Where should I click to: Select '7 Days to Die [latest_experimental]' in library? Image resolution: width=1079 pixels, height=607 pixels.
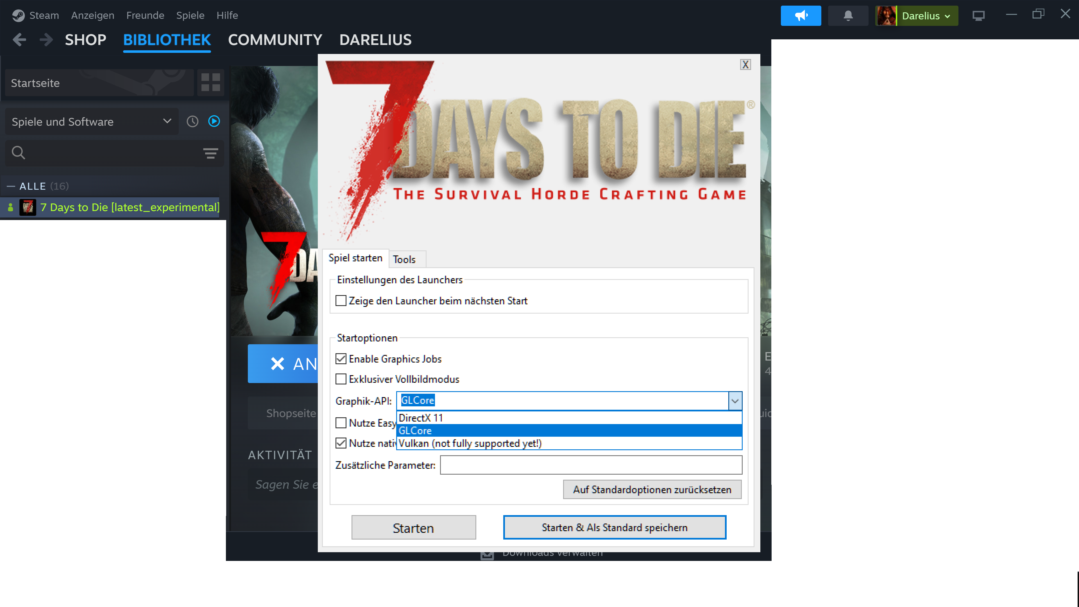coord(110,207)
